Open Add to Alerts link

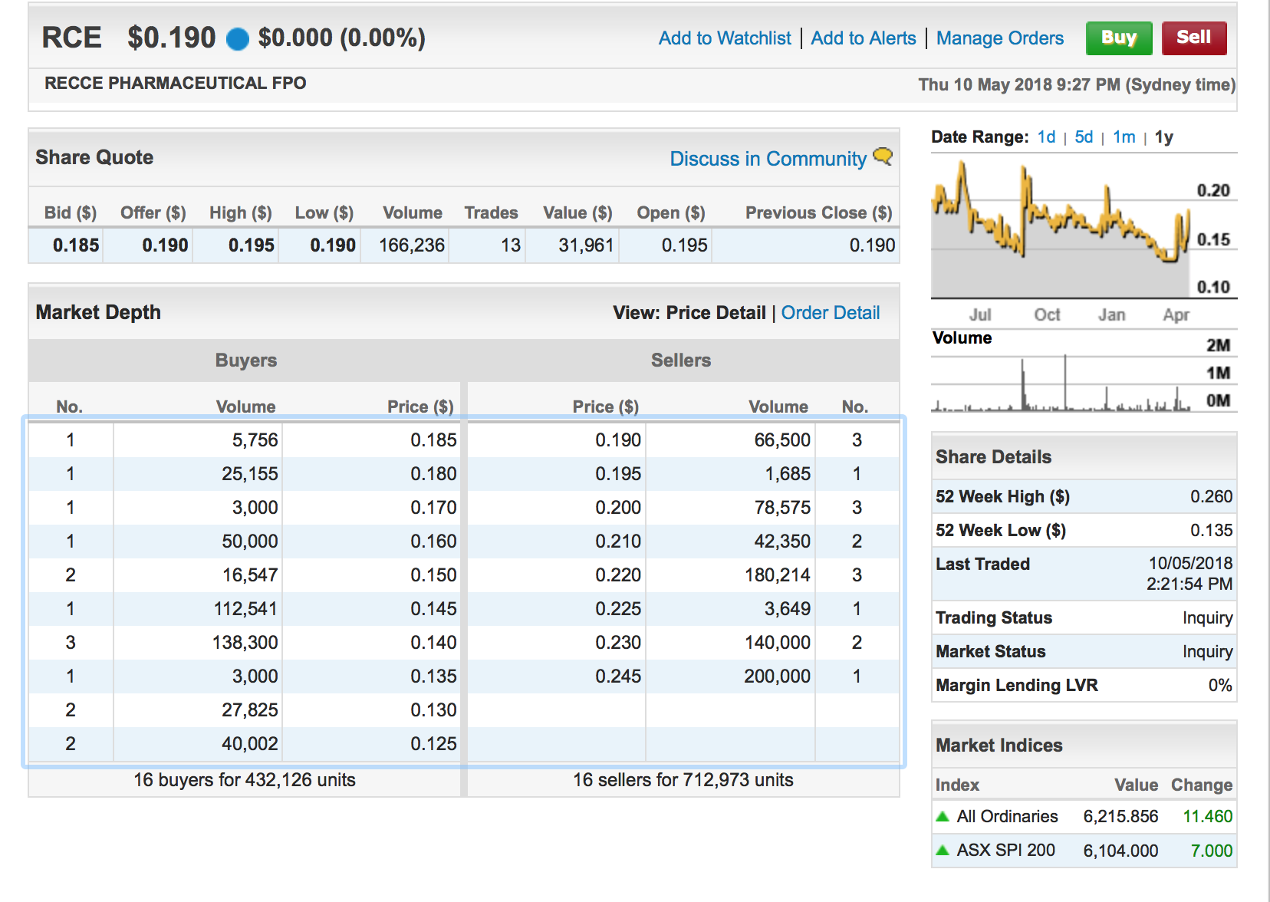coord(864,38)
